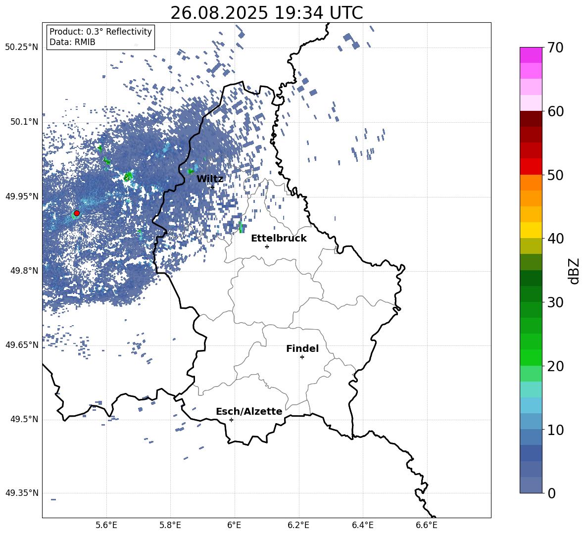The image size is (586, 535).
Task: Click the 49.95°N latitude label
Action: [22, 196]
